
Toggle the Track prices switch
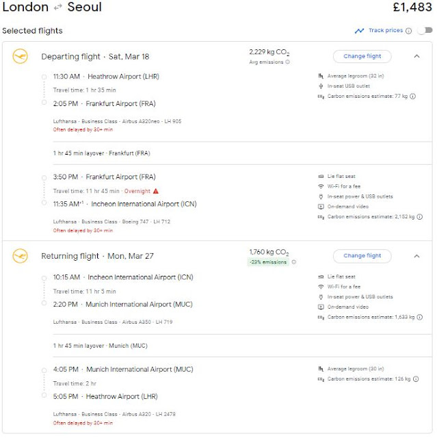(425, 31)
